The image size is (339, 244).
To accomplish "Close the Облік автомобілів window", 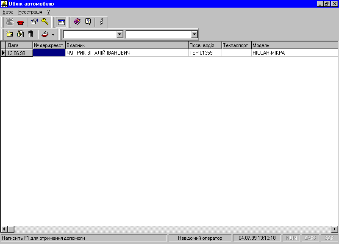I will coord(334,4).
